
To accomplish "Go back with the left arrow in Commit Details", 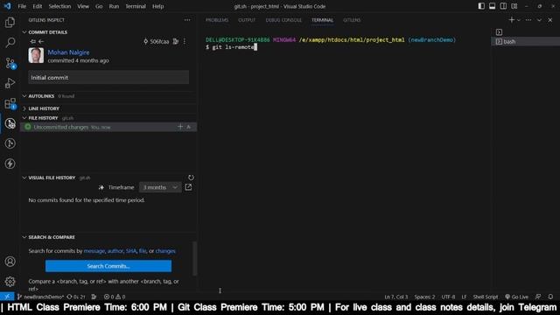I will [41, 41].
